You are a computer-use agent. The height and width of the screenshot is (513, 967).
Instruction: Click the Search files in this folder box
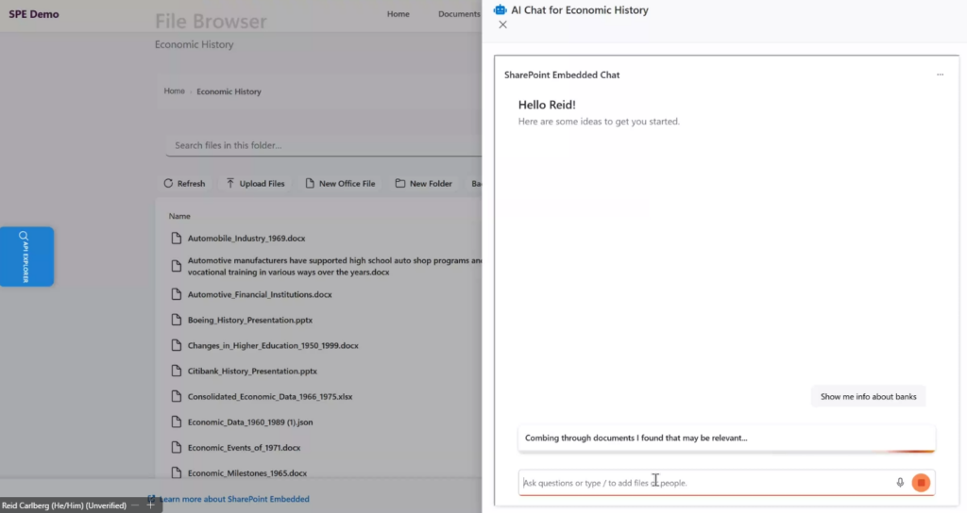click(x=324, y=145)
